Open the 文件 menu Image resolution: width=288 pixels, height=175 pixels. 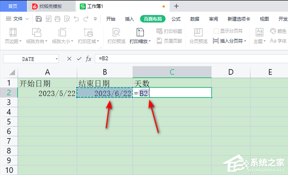tap(17, 19)
